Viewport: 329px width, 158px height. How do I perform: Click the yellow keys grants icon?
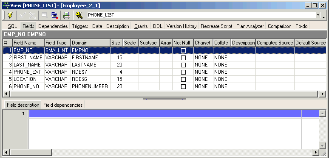[x=79, y=15]
